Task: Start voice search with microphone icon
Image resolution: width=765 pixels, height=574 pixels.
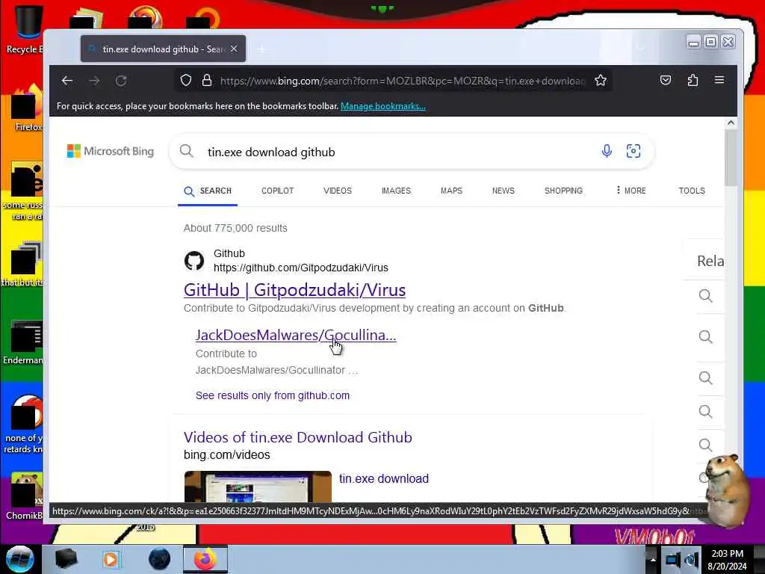Action: [607, 151]
